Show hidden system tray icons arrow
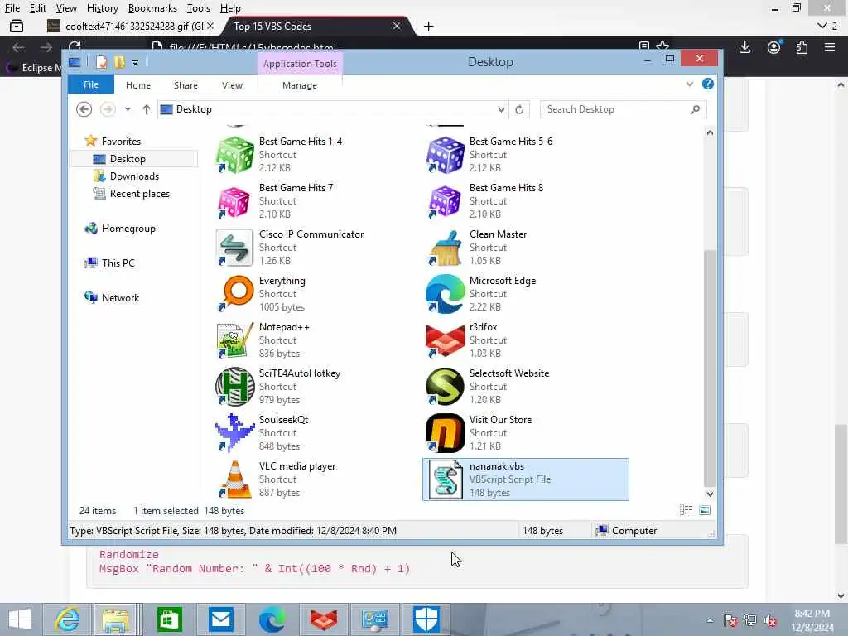Viewport: 848px width, 636px height. (x=710, y=620)
